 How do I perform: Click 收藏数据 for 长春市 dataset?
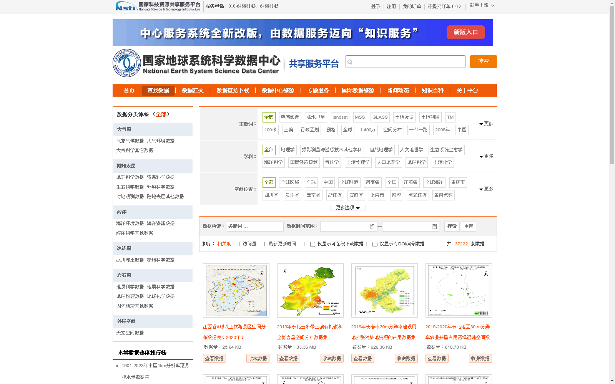point(406,358)
